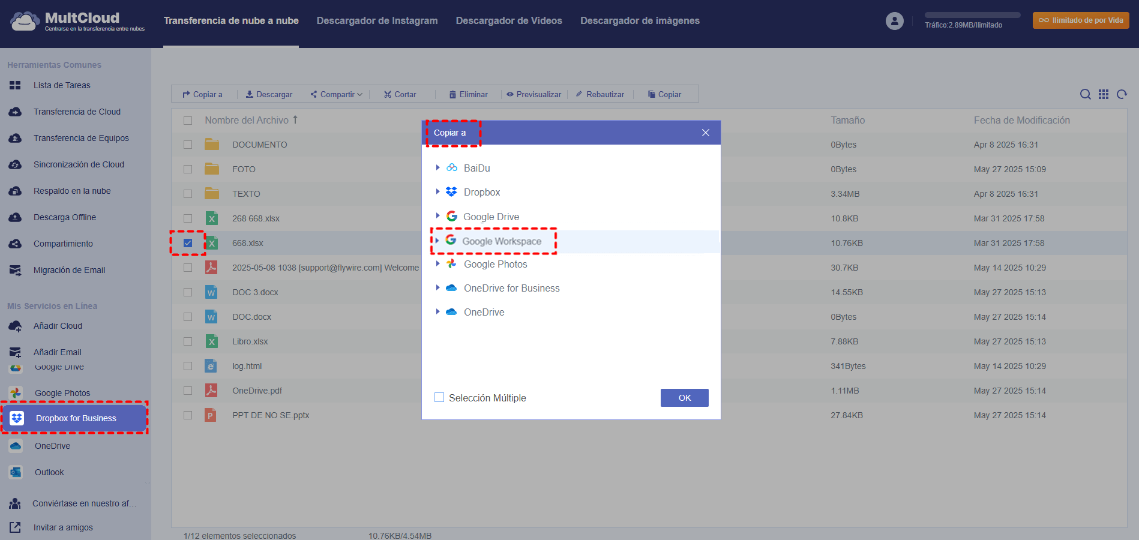Screen dimensions: 1139x540
Task: Check the DOC 3.docx checkbox
Action: [188, 292]
